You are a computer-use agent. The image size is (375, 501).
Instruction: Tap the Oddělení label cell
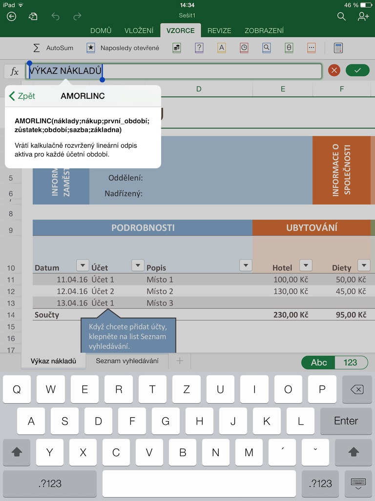(x=125, y=178)
